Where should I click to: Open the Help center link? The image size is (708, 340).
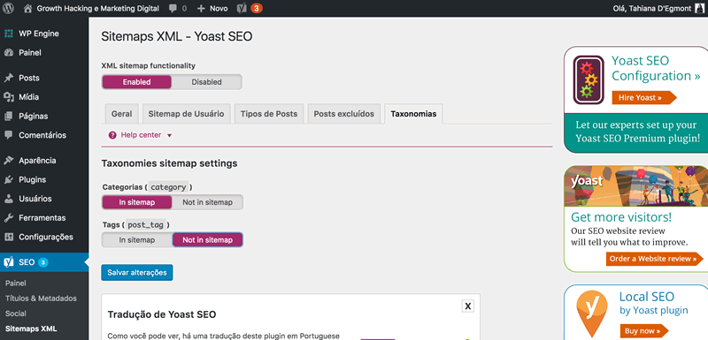141,135
